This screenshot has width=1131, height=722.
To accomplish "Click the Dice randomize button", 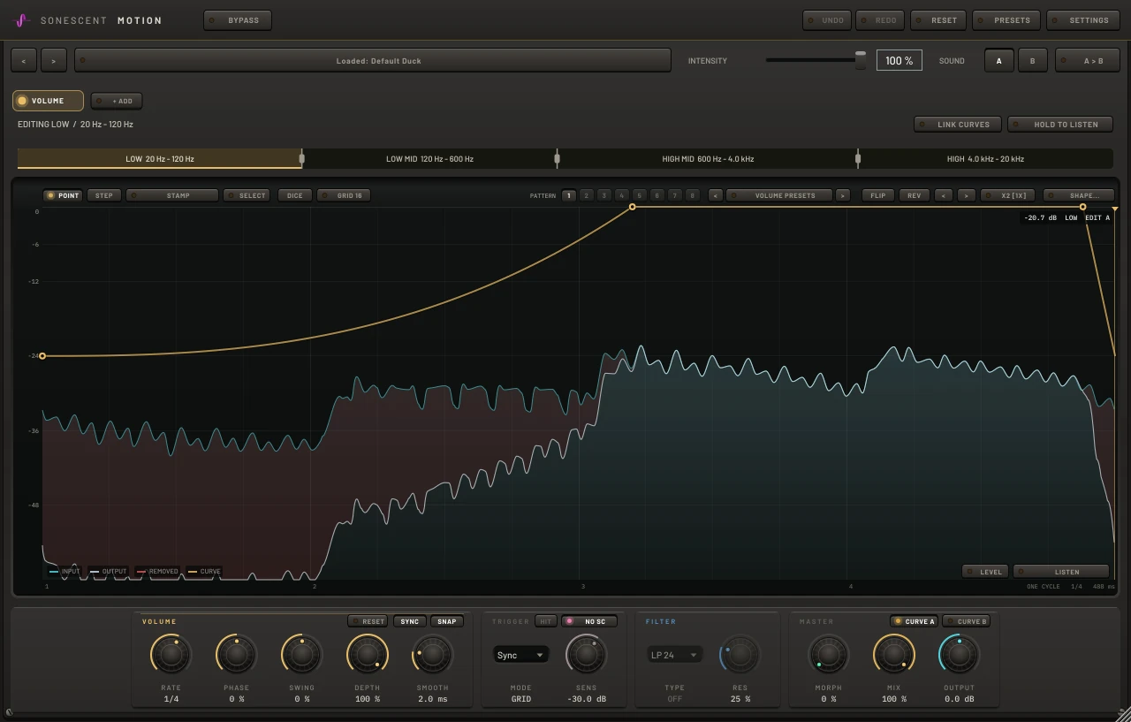I will coord(295,195).
